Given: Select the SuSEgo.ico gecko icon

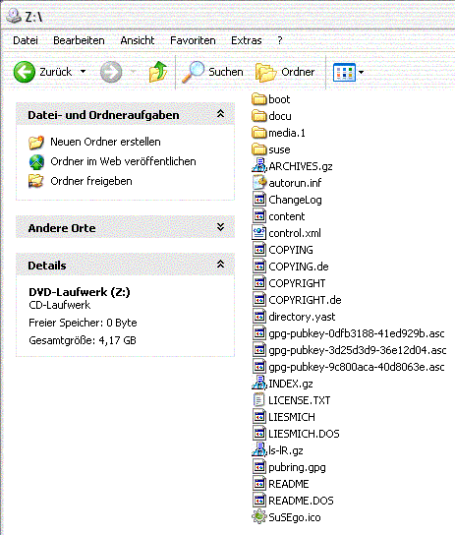Looking at the screenshot, I should (x=259, y=516).
